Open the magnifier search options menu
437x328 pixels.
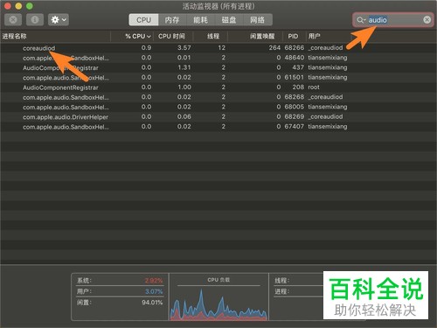[361, 20]
